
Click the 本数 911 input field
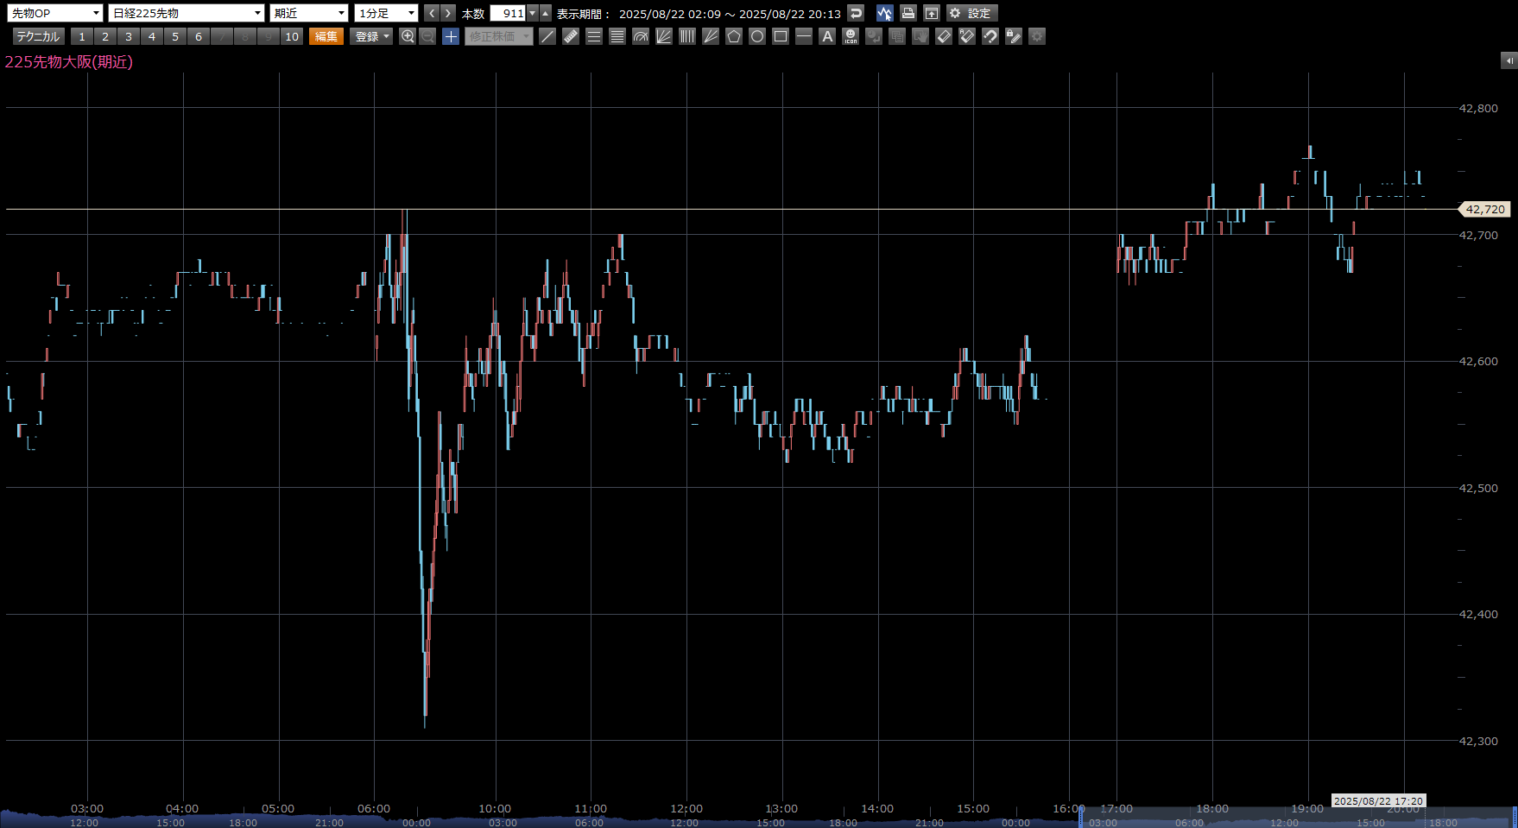pyautogui.click(x=508, y=13)
